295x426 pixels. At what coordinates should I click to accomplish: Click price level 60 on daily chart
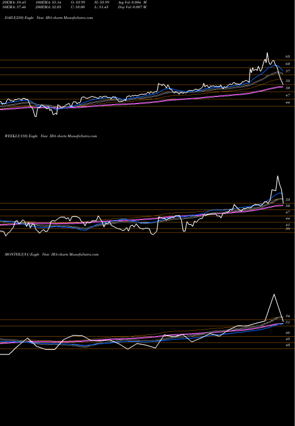287,64
